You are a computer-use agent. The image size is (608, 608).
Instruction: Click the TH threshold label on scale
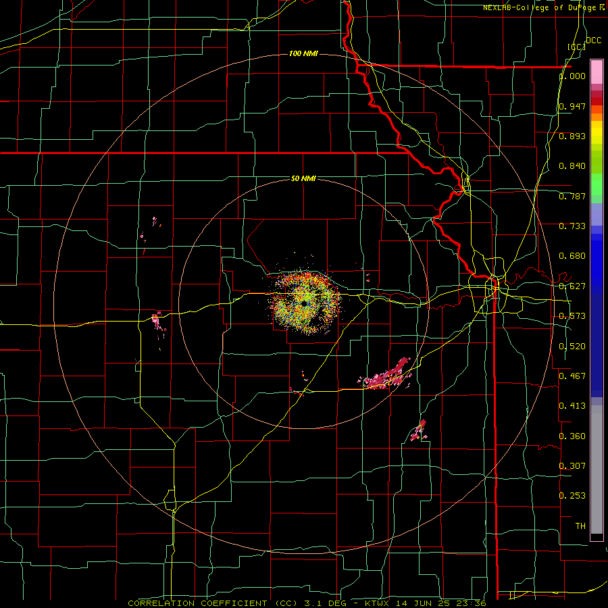click(x=580, y=526)
